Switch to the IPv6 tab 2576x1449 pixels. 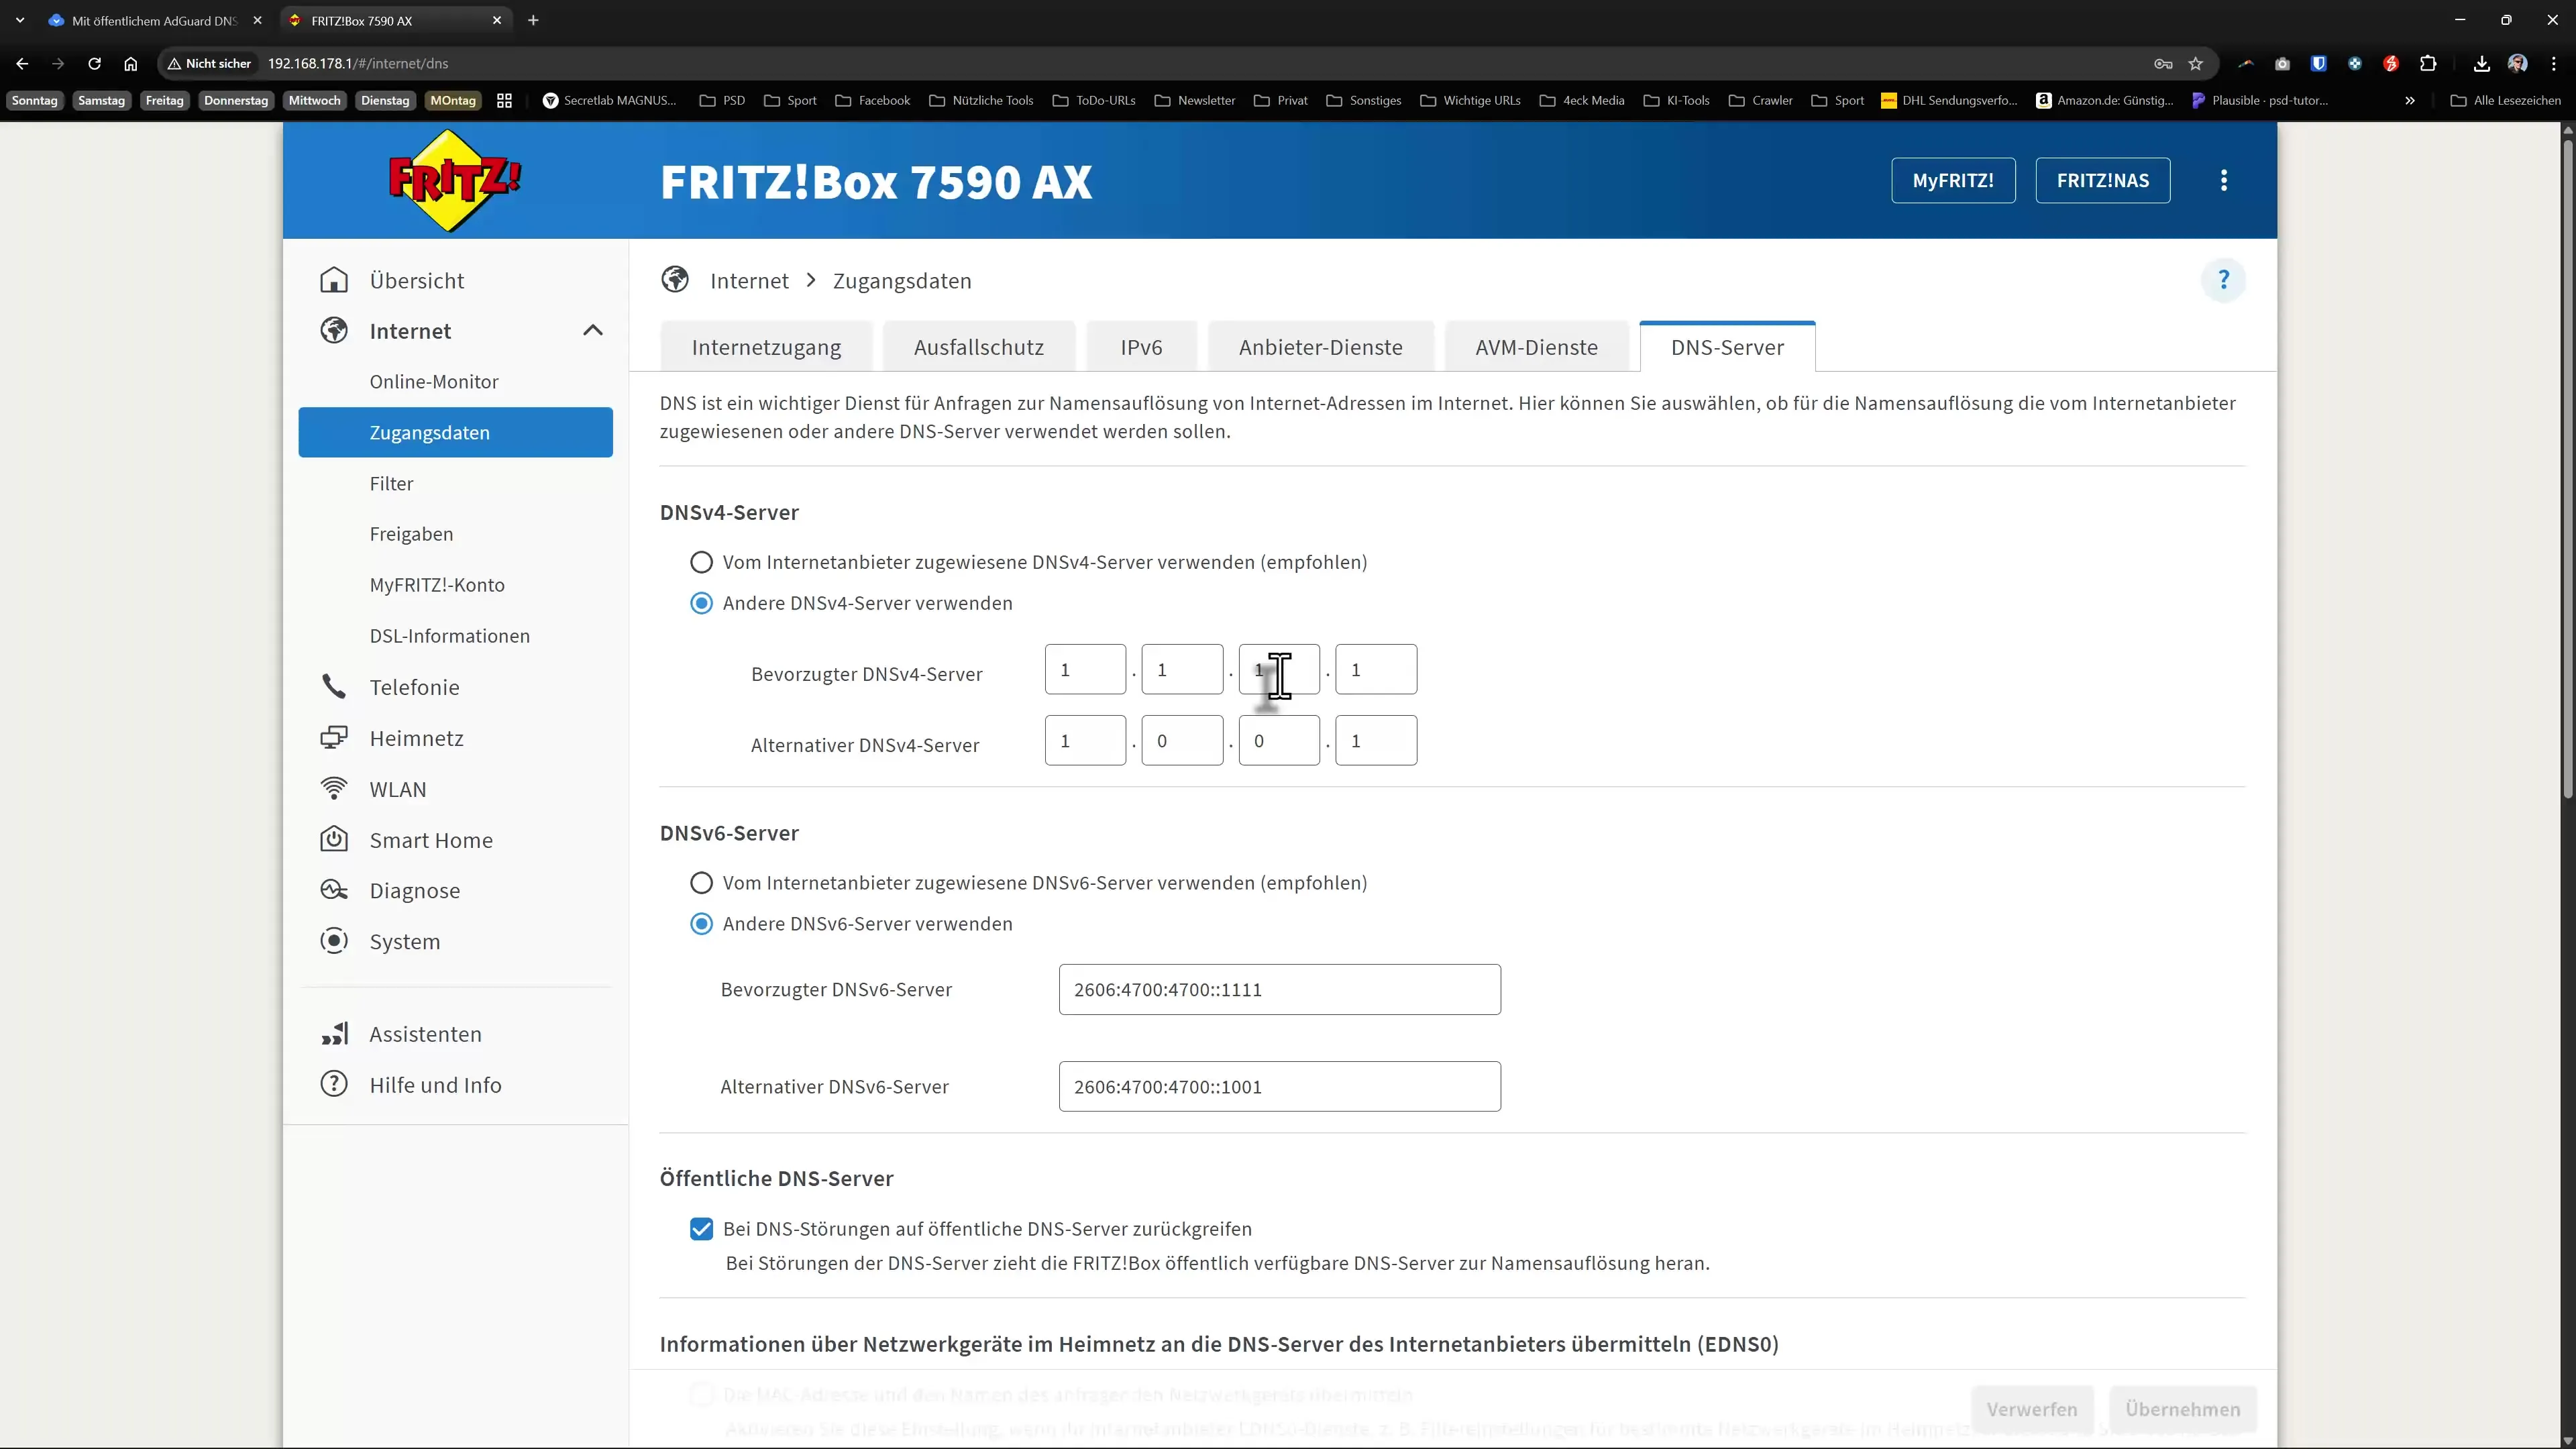pyautogui.click(x=1141, y=346)
